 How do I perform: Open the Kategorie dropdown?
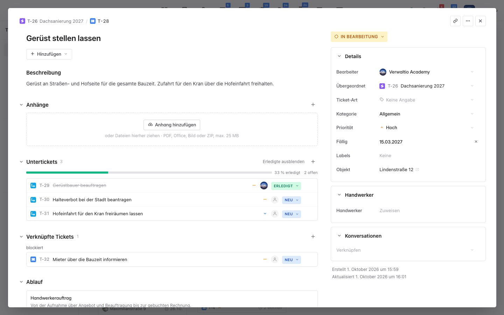(x=426, y=114)
